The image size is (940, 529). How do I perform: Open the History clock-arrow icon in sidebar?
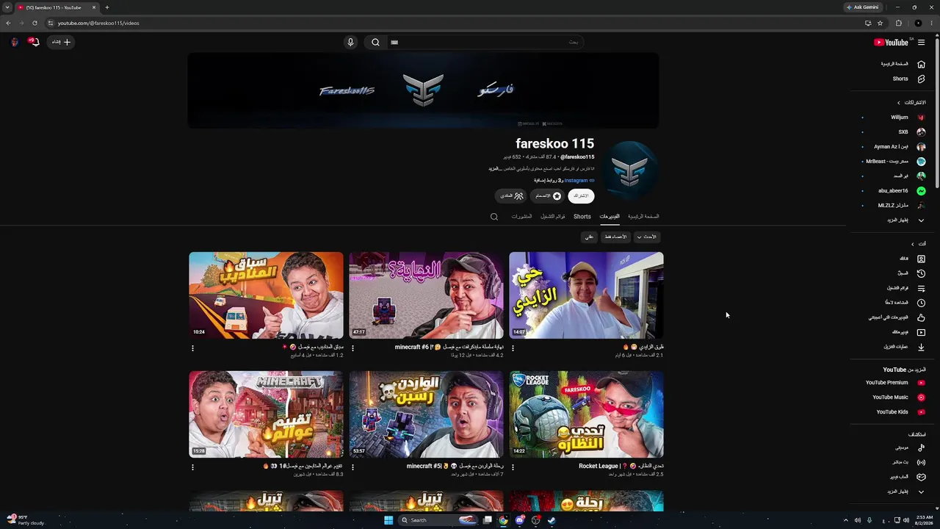pyautogui.click(x=921, y=273)
